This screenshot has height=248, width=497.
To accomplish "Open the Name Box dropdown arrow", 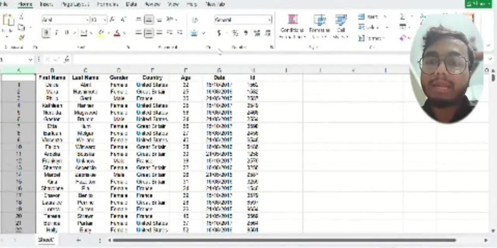I will point(30,60).
